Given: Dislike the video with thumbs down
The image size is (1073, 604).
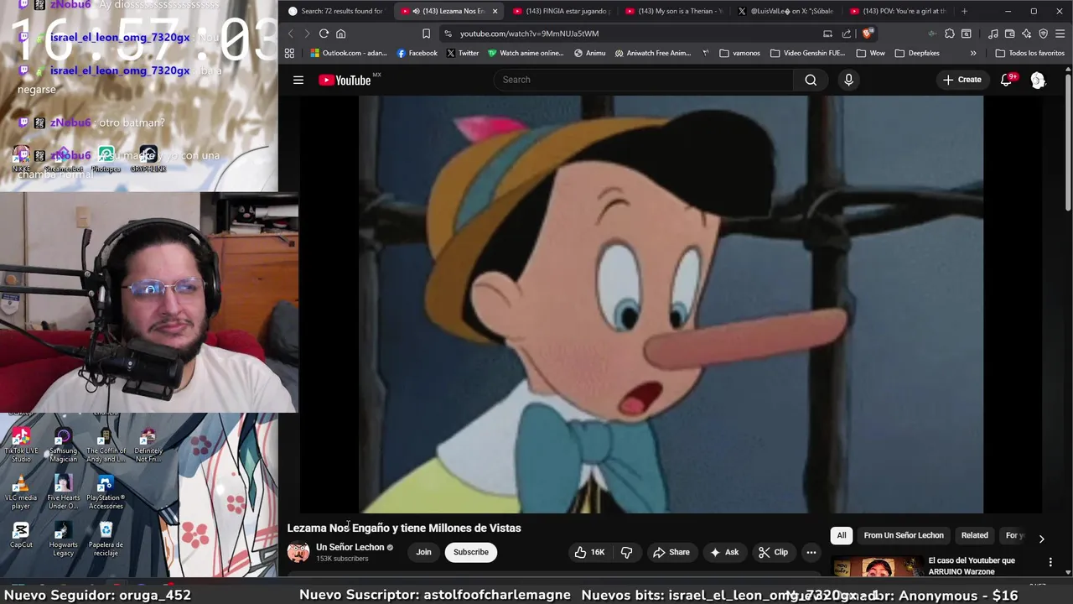Looking at the screenshot, I should (x=626, y=552).
